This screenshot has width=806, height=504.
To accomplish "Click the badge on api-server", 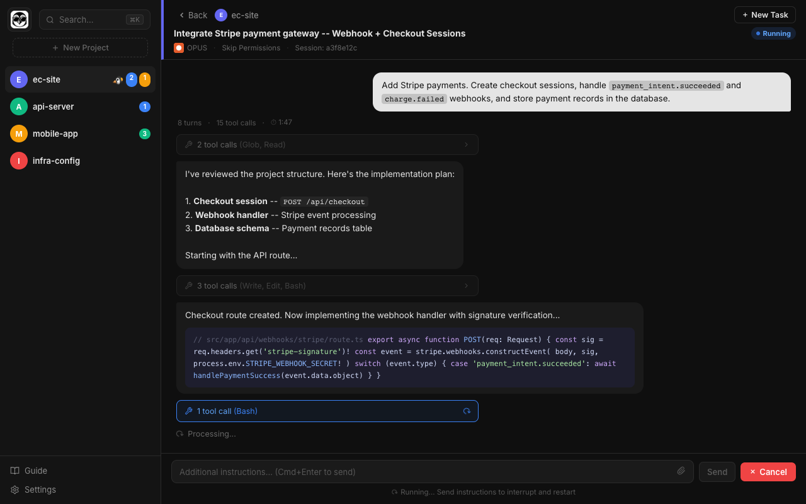I will 144,106.
